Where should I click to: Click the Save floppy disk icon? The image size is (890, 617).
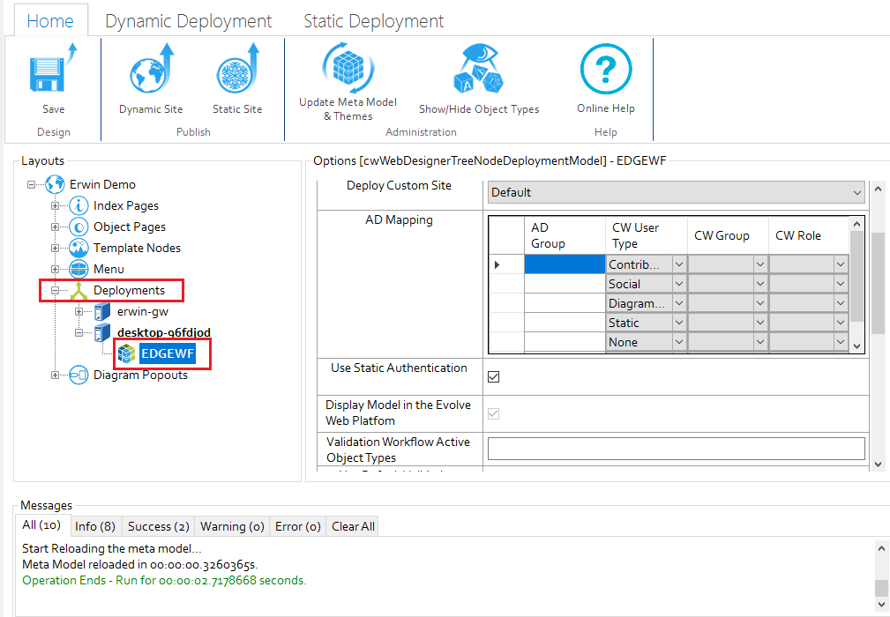[x=53, y=75]
